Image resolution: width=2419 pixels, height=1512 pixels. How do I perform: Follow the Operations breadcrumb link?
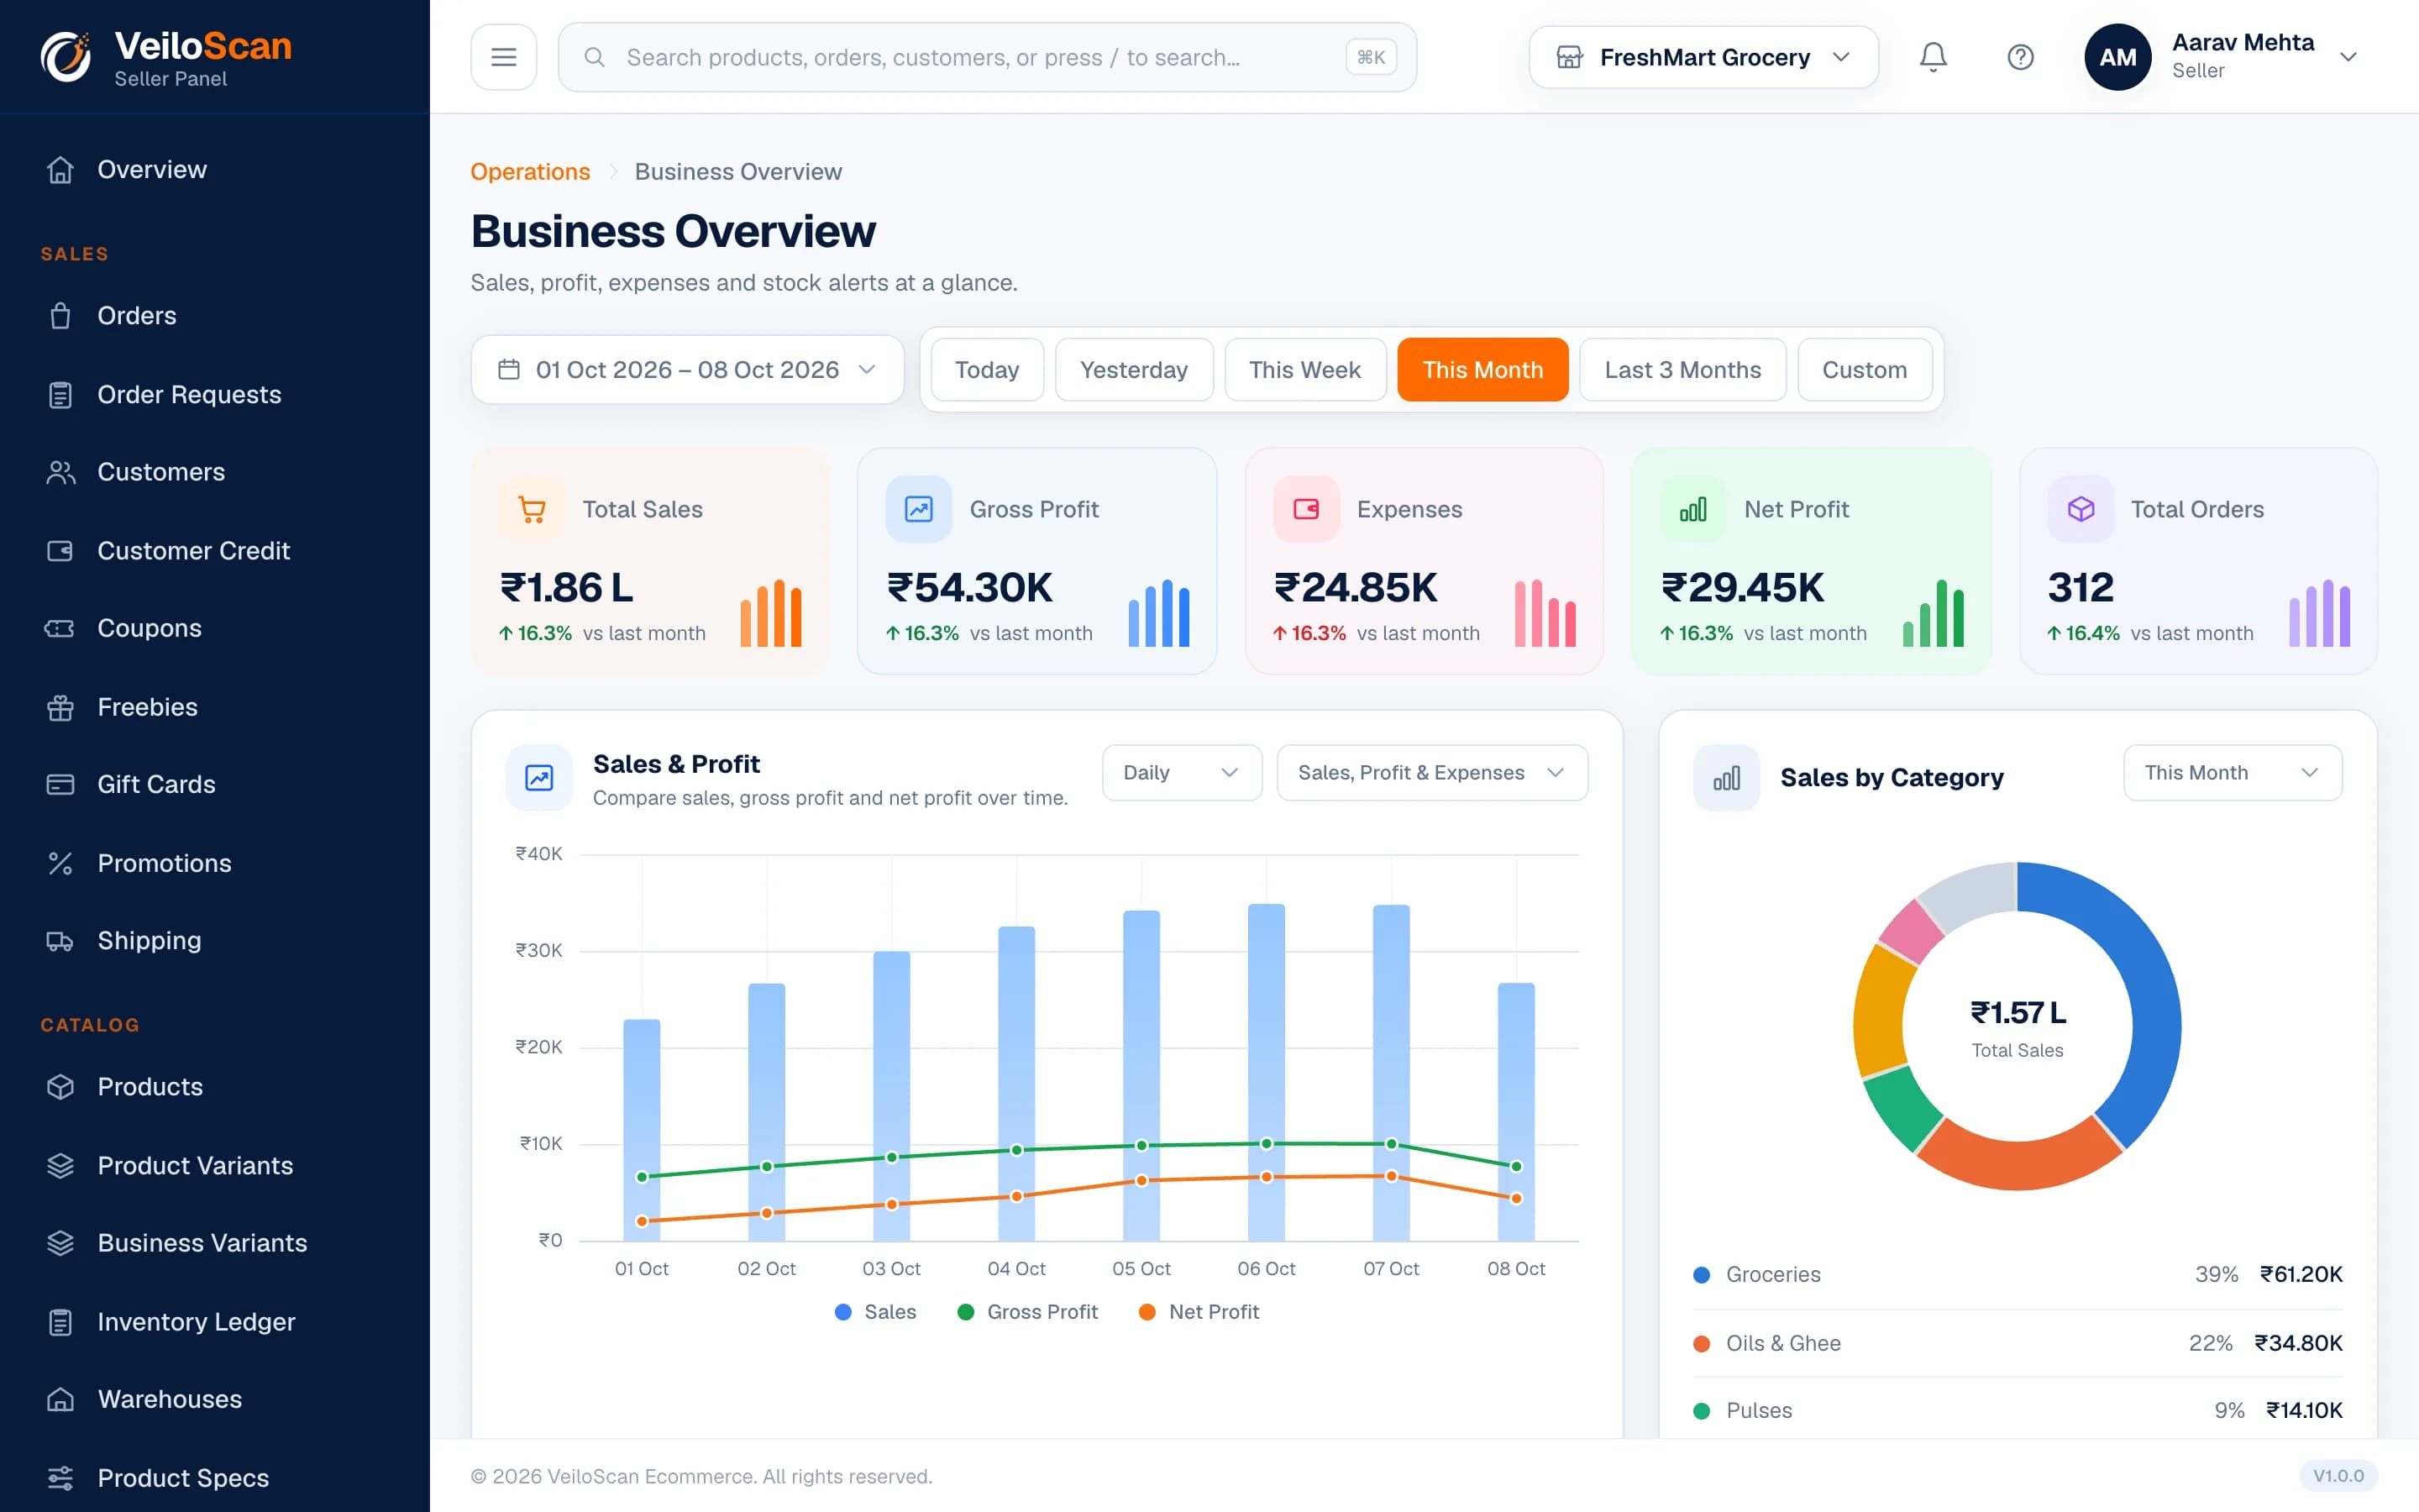pyautogui.click(x=530, y=172)
